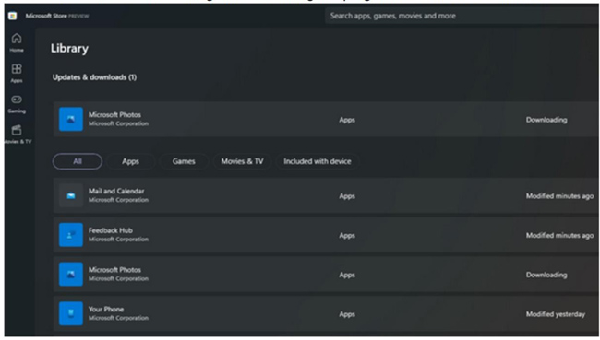Open the Feedback Hub title link

point(111,230)
